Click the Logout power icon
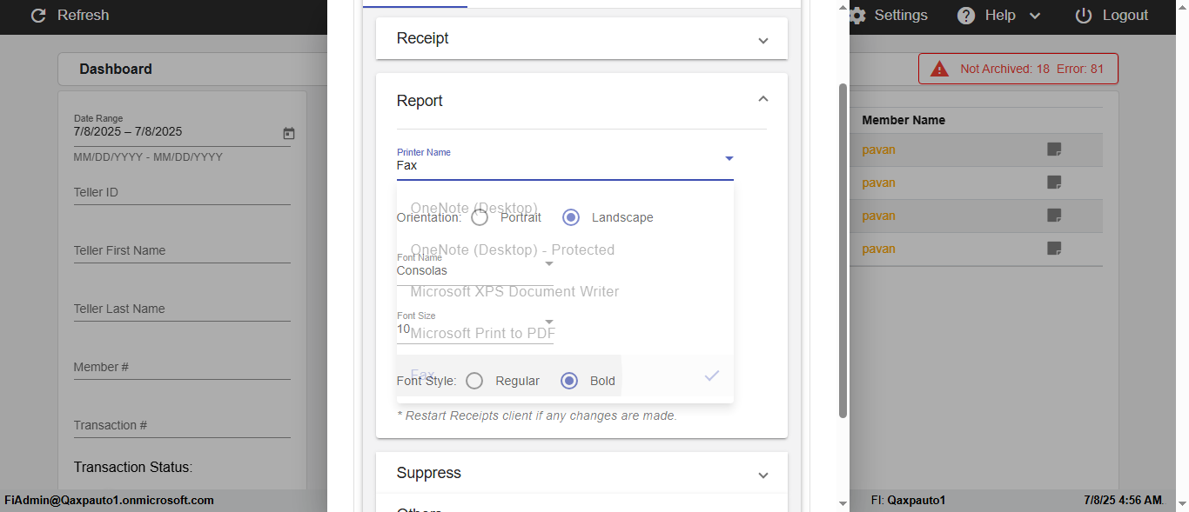The height and width of the screenshot is (512, 1189). coord(1084,16)
